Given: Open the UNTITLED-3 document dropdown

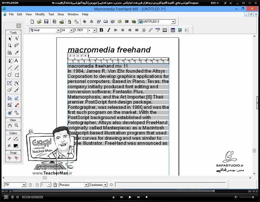Looking at the screenshot, I should [173, 22].
